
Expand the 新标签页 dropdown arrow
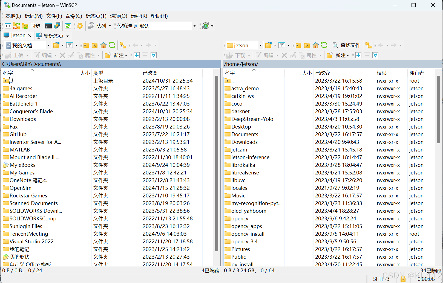point(68,36)
